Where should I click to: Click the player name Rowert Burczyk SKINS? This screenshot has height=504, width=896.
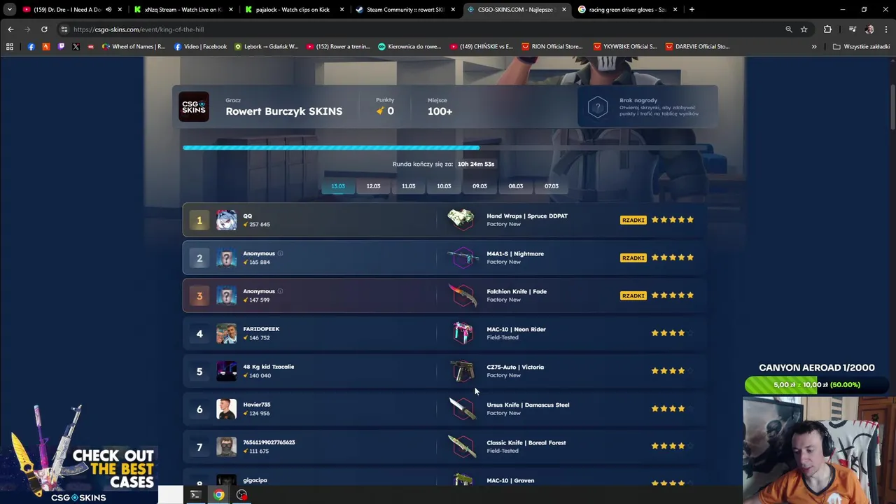tap(284, 111)
